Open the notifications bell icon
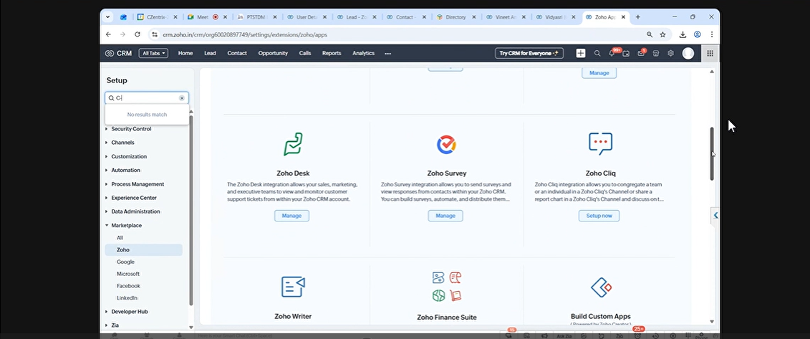This screenshot has height=339, width=810. [612, 53]
